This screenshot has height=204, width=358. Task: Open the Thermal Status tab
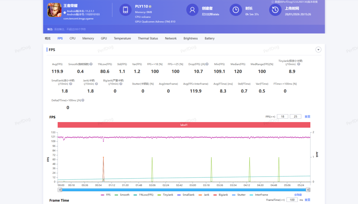coord(148,38)
